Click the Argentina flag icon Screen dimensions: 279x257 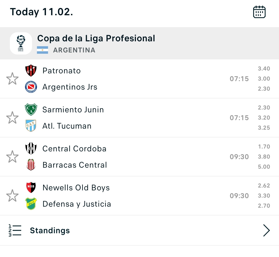click(x=43, y=50)
